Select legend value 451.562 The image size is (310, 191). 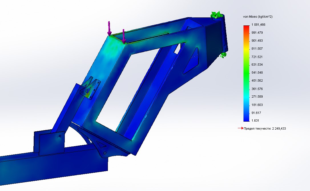pos(257,81)
